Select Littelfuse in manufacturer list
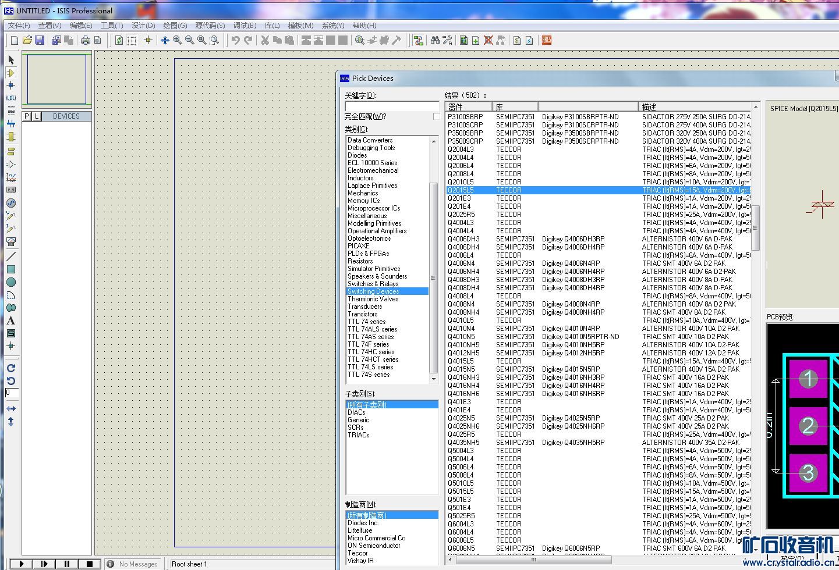The width and height of the screenshot is (839, 570). tap(360, 530)
